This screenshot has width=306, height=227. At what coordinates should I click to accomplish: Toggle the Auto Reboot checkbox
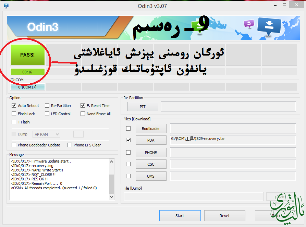(14, 106)
